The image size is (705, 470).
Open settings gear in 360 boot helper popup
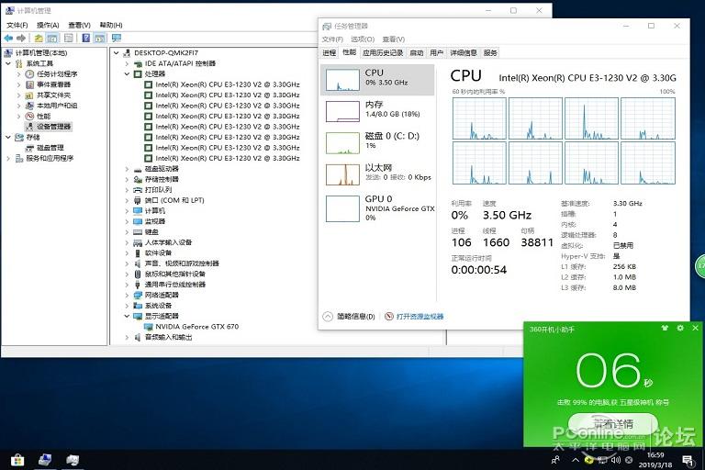[x=680, y=329]
